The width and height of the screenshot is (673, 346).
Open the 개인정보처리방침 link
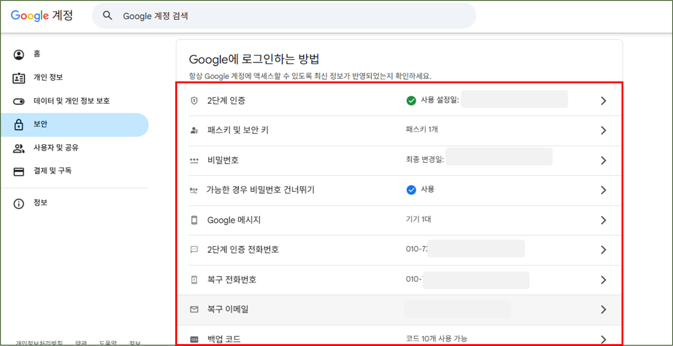pos(39,343)
